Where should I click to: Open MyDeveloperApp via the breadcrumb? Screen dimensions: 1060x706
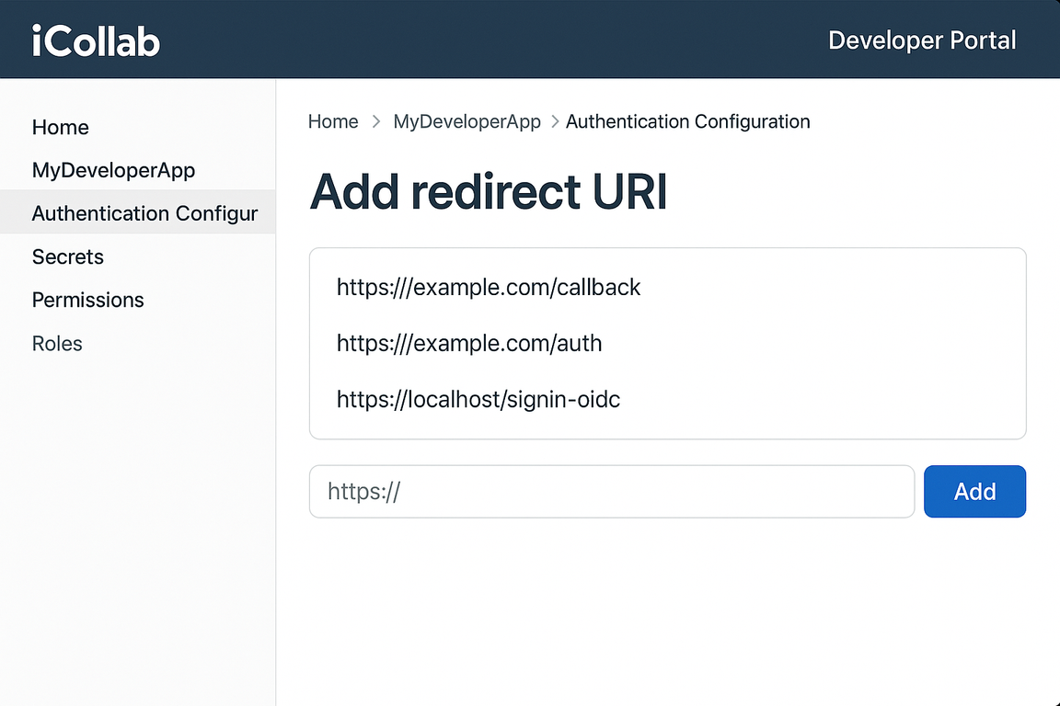pyautogui.click(x=467, y=121)
